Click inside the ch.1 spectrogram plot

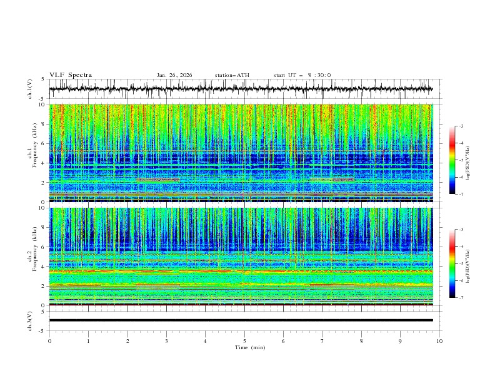click(241, 153)
